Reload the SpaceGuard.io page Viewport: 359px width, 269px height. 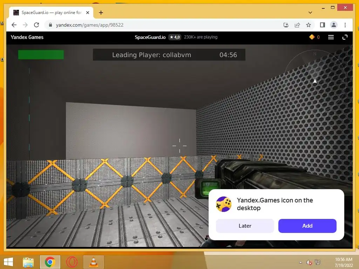tap(36, 25)
